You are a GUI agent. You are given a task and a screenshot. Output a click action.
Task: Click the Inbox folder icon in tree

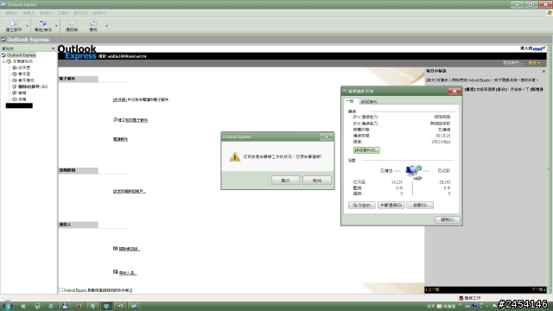click(x=15, y=67)
